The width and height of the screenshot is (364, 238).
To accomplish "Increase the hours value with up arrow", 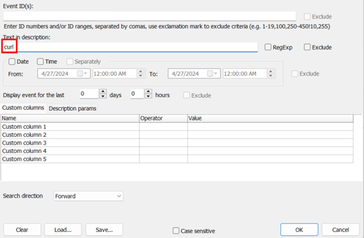I will 148,92.
